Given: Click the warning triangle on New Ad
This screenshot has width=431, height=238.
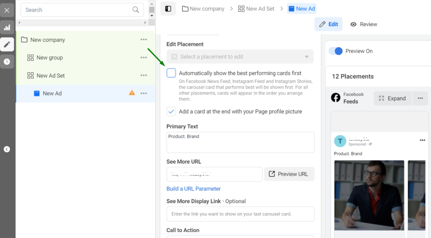Looking at the screenshot, I should click(132, 93).
